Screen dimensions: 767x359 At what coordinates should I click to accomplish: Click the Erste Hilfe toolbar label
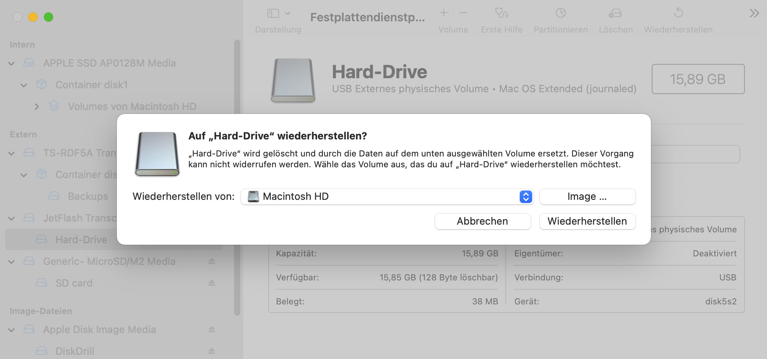[501, 30]
